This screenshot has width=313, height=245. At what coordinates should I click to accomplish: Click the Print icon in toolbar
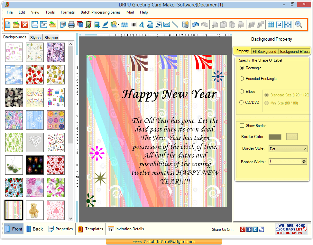[x=71, y=24]
